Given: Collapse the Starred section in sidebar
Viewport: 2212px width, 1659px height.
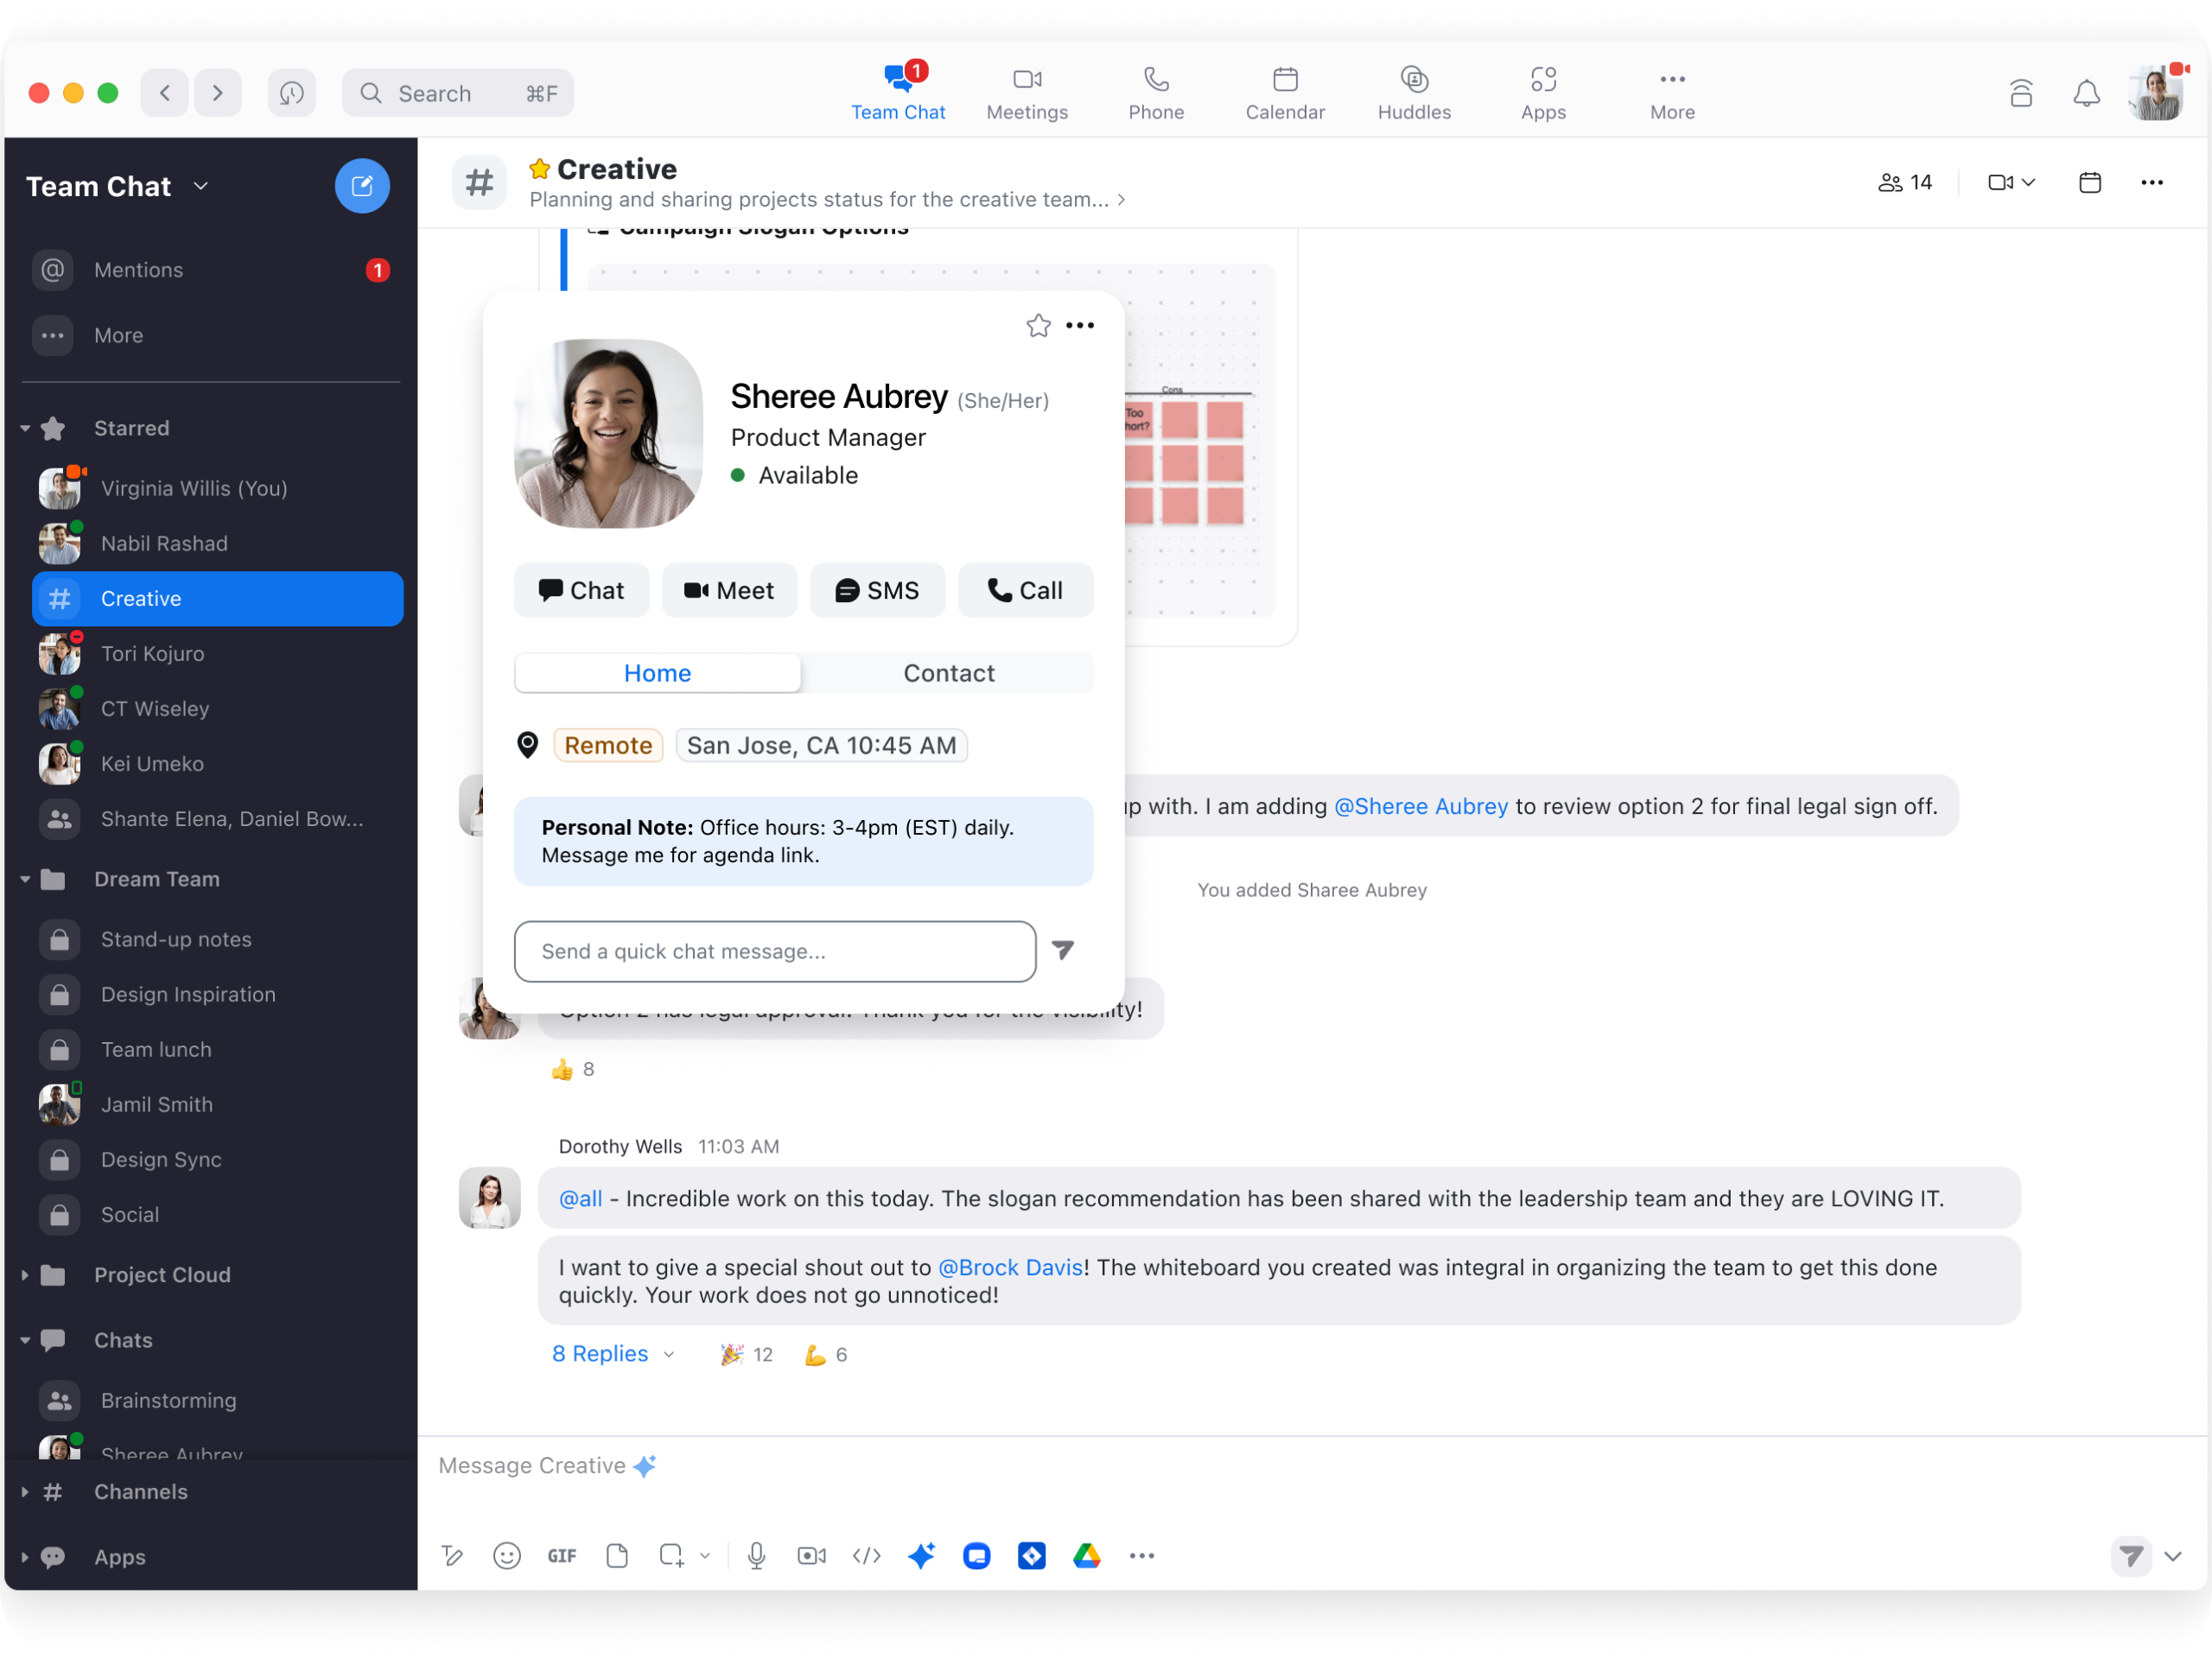Looking at the screenshot, I should (x=25, y=427).
